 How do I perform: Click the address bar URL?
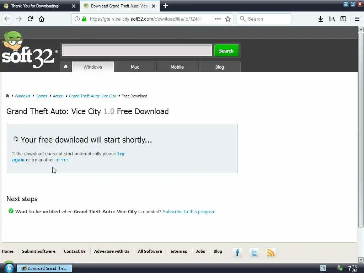(145, 19)
